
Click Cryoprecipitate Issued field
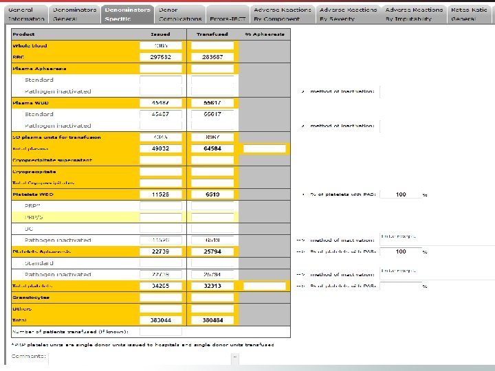click(161, 172)
